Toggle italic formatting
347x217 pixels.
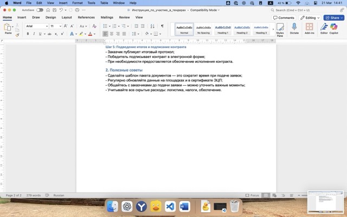click(34, 34)
